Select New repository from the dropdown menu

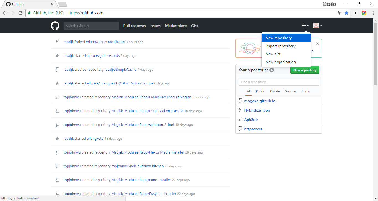pyautogui.click(x=279, y=38)
